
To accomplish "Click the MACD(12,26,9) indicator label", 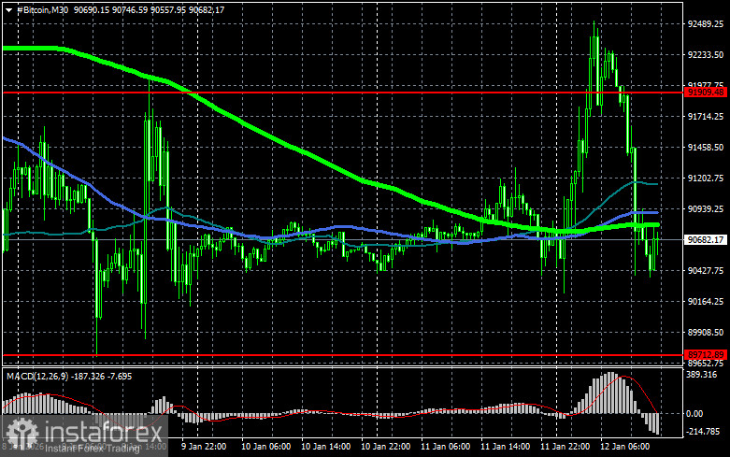I will click(x=36, y=376).
